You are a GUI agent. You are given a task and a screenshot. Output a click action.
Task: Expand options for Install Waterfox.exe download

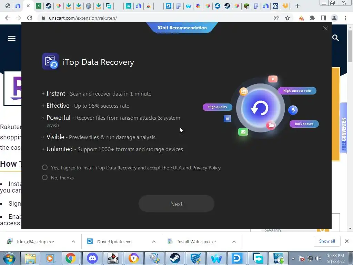pos(234,242)
